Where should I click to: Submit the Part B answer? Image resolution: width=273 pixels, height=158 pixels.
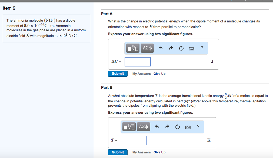pos(118,152)
